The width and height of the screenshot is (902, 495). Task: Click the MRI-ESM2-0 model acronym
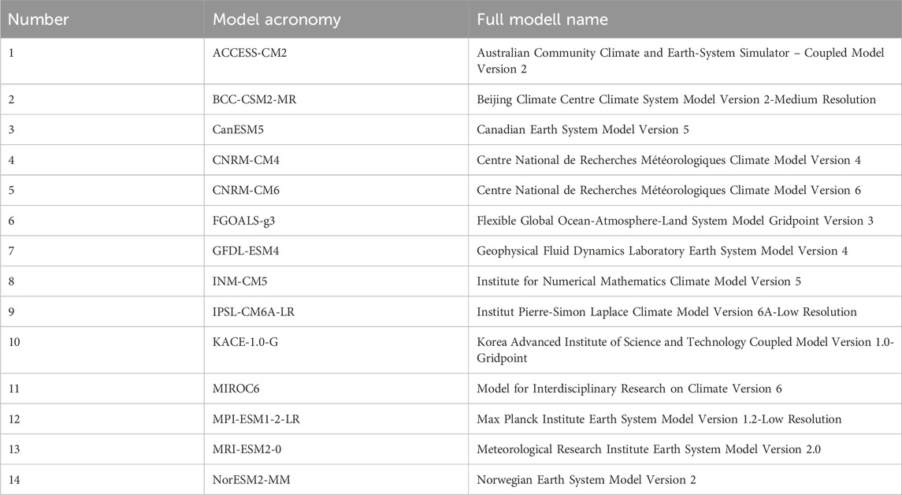[248, 449]
